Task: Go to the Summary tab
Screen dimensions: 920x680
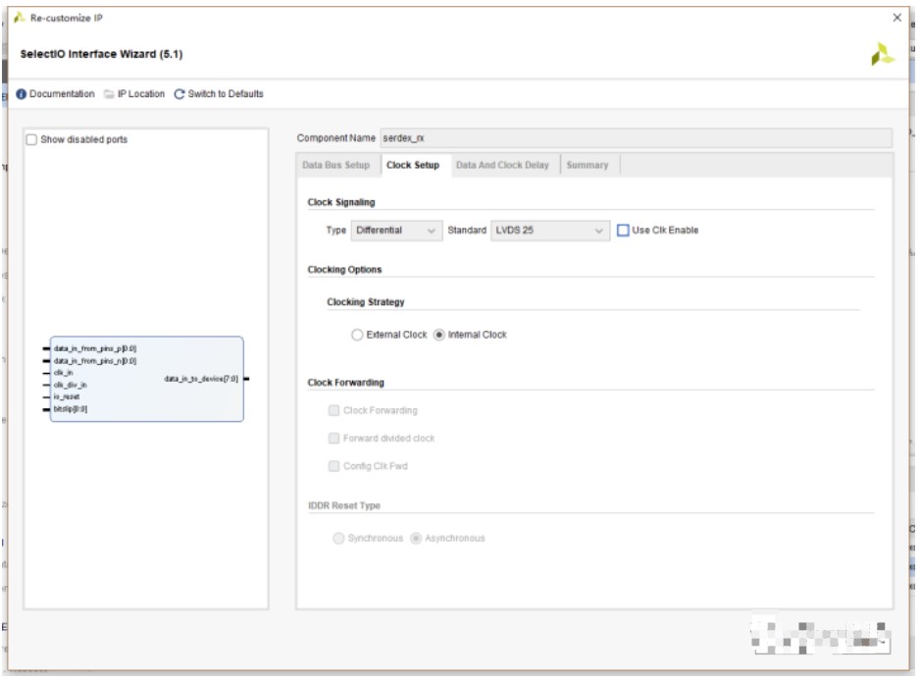Action: coord(587,165)
